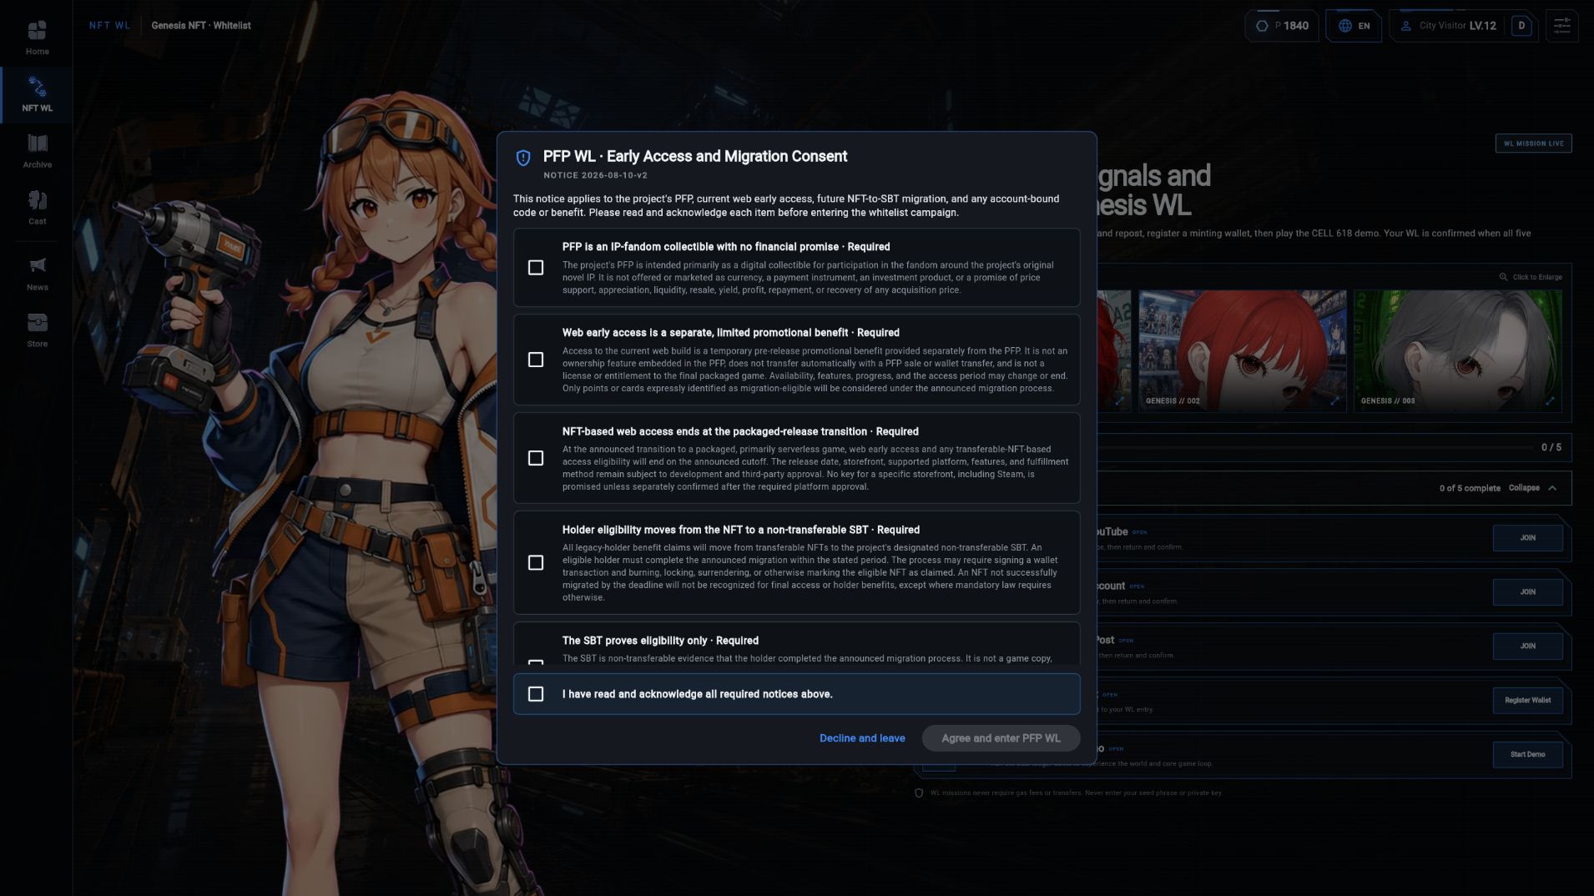Tick the 'Web early access is a separate' checkbox

pos(536,360)
